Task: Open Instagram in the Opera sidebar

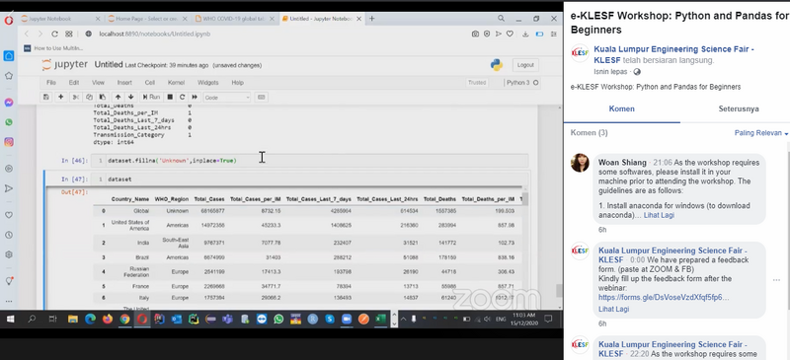Action: coord(9,142)
